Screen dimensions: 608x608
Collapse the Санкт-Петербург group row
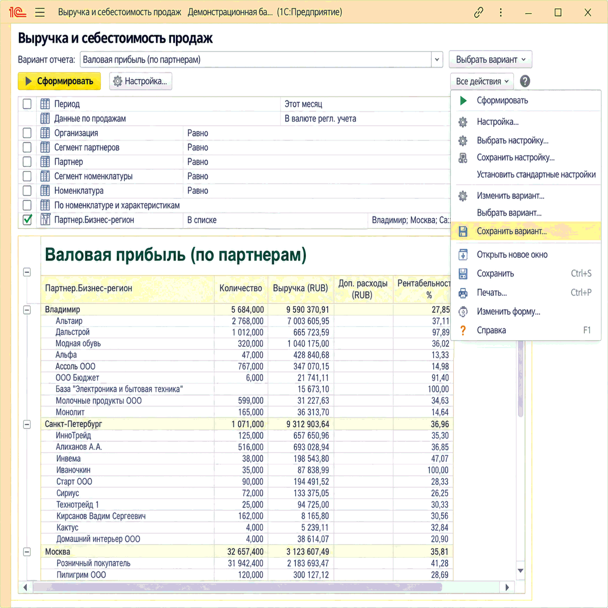click(27, 424)
